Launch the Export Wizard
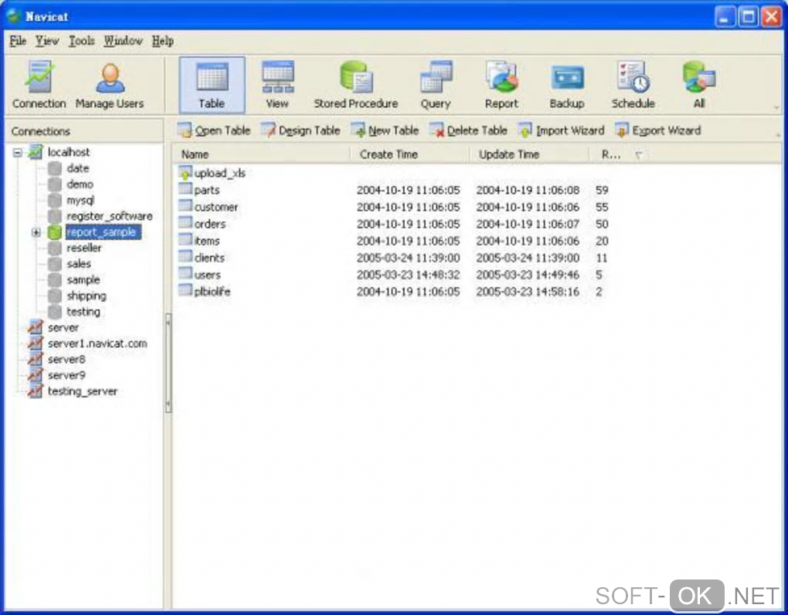788x615 pixels. click(x=658, y=130)
